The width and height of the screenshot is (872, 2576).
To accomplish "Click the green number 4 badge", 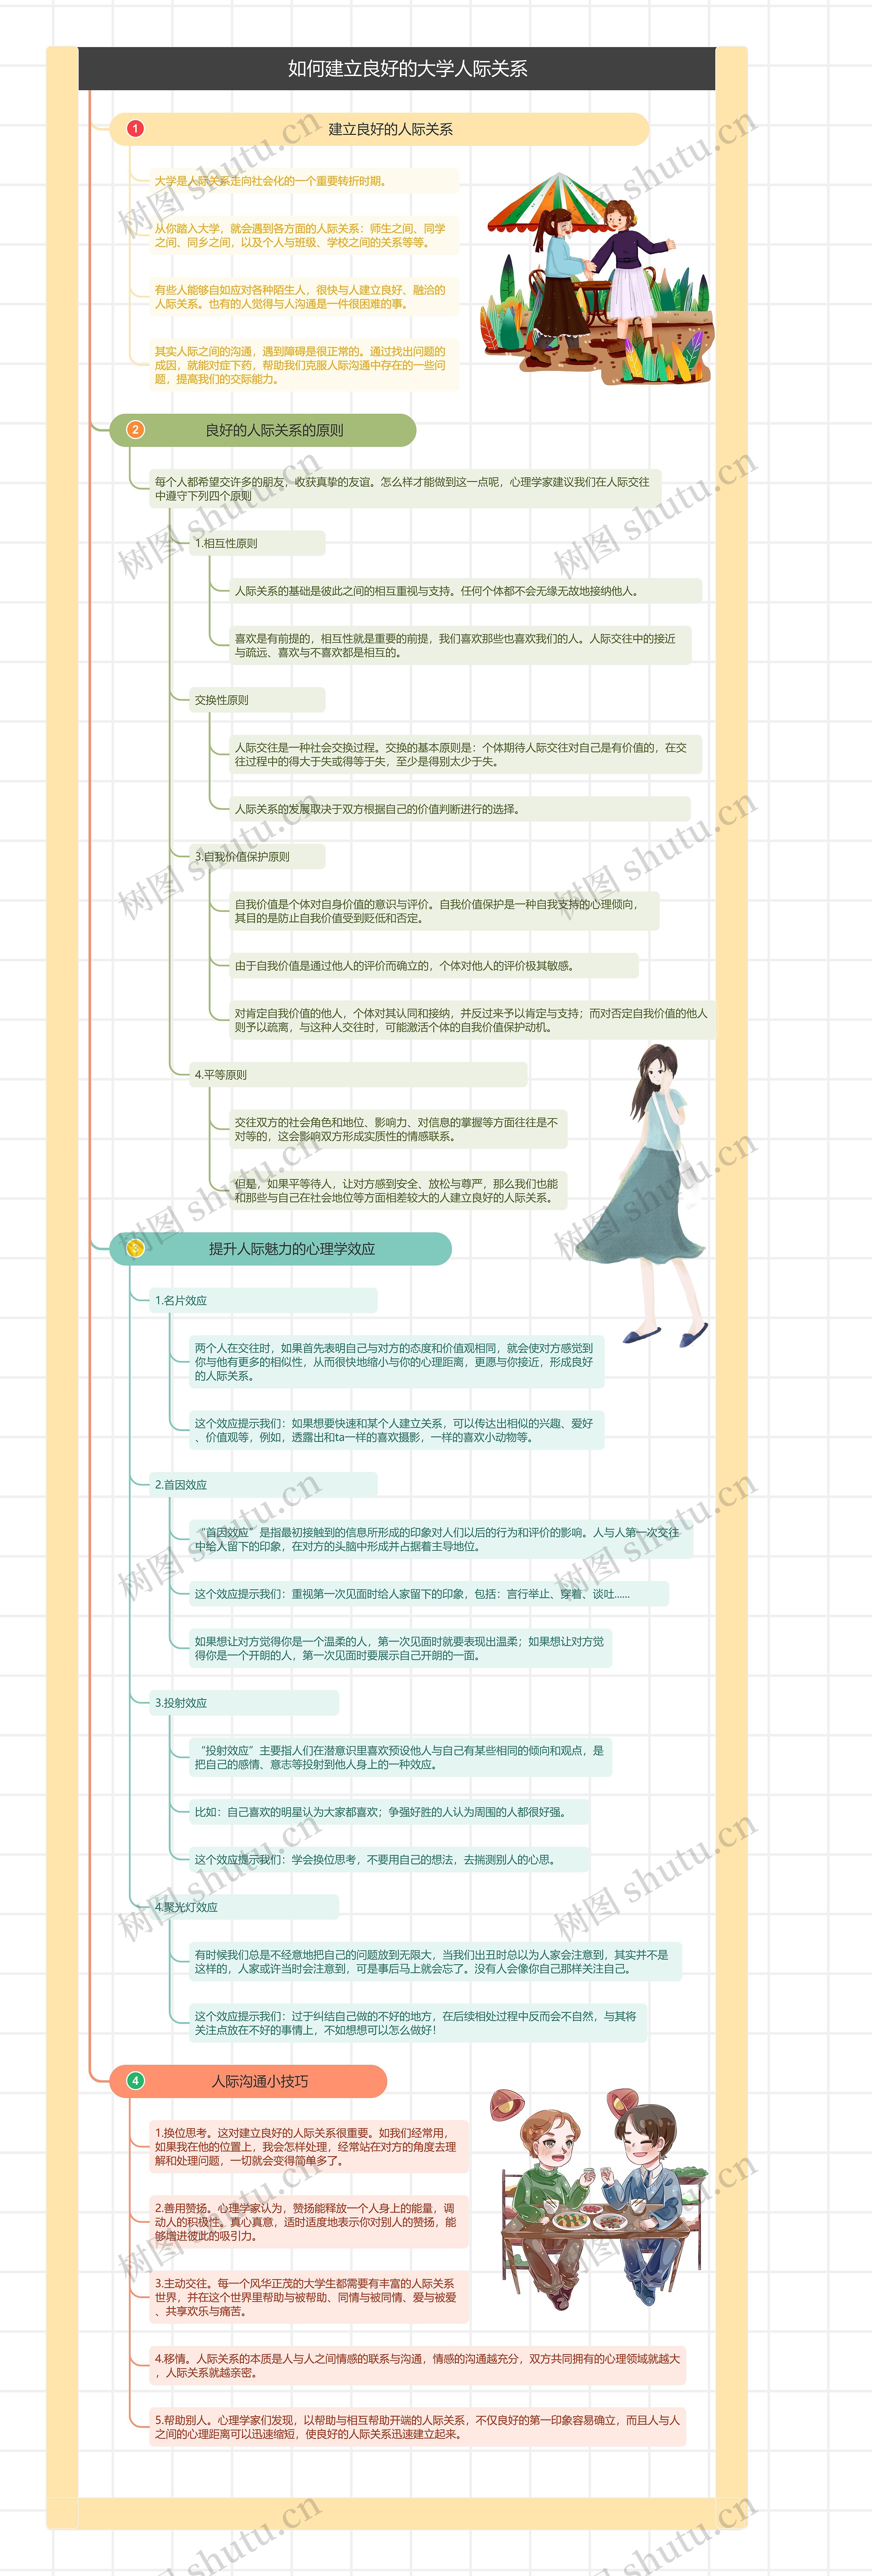I will tap(135, 2080).
